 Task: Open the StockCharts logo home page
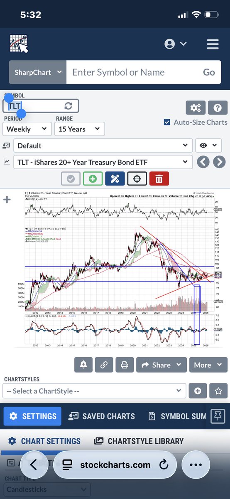[19, 44]
